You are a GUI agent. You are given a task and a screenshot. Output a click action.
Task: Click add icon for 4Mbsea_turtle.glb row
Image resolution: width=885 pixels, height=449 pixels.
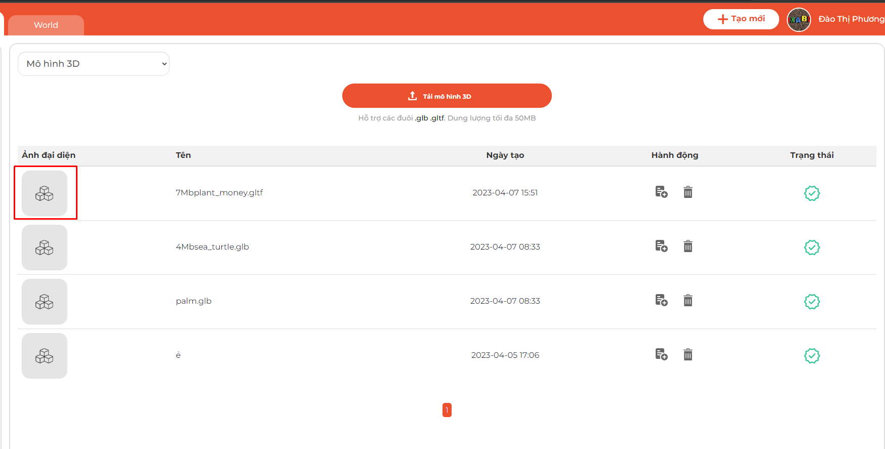click(x=661, y=247)
